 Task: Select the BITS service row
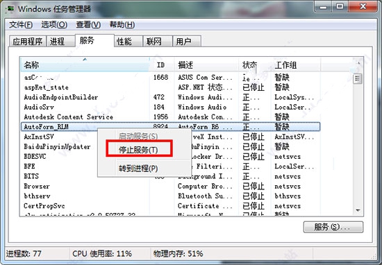[x=170, y=176]
